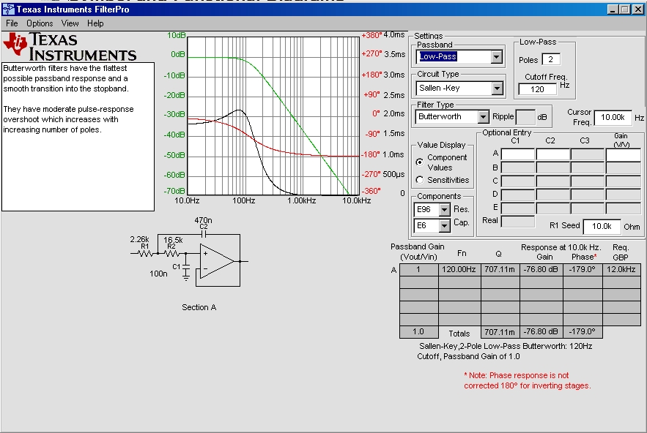Screen dimensions: 647x433
Task: Click the Poles input field
Action: click(x=550, y=59)
